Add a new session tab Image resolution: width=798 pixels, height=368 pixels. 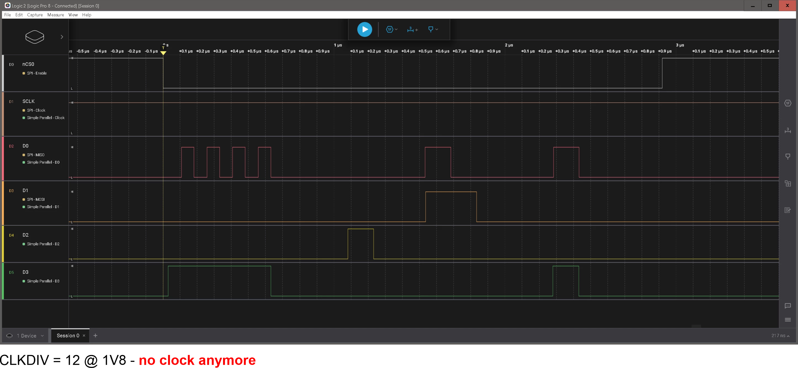(96, 335)
